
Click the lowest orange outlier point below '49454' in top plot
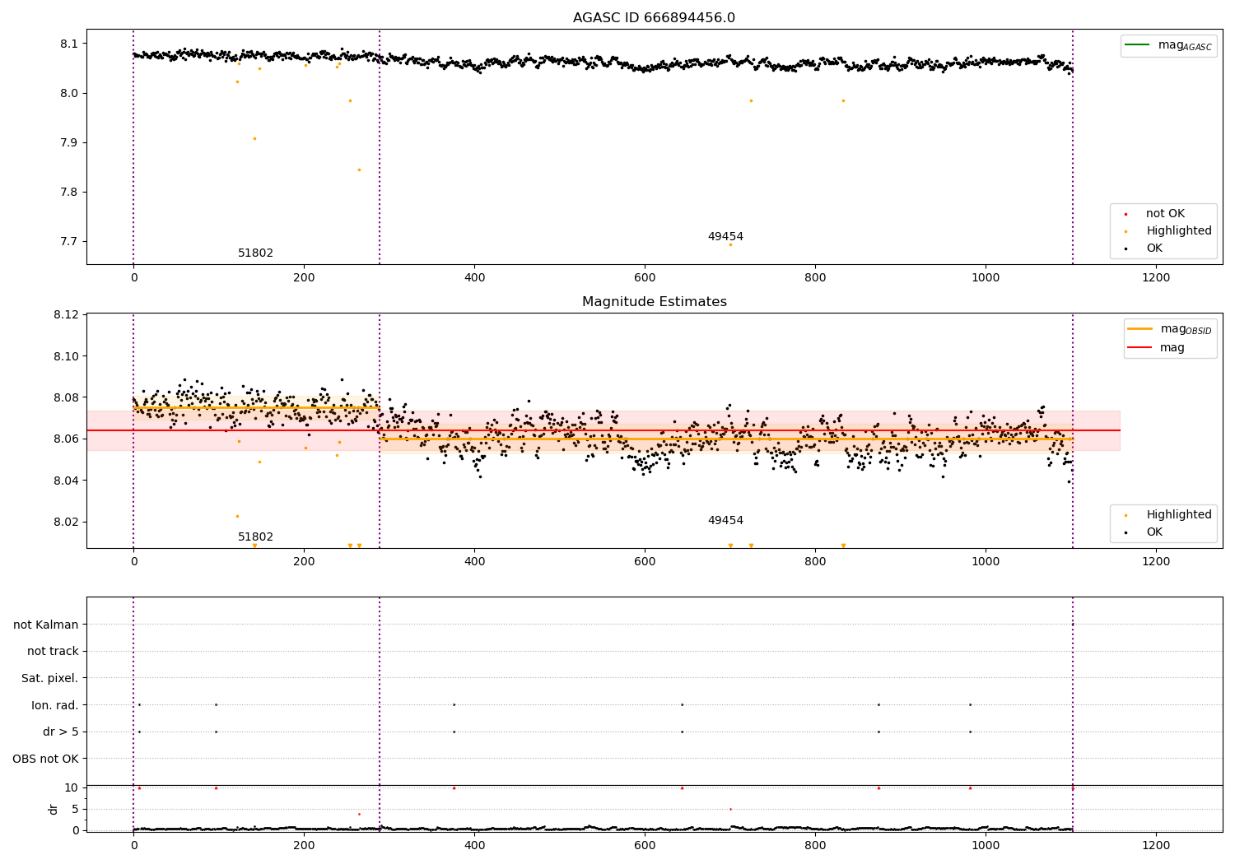[730, 244]
